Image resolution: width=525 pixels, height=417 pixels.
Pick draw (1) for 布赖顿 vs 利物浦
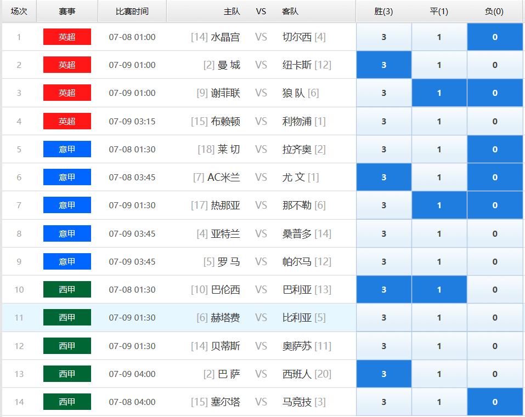439,121
